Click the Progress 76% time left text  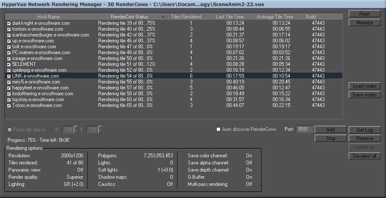tap(39, 140)
